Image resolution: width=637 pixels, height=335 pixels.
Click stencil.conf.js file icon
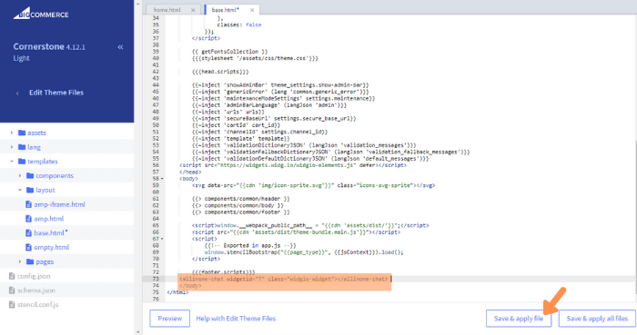pyautogui.click(x=12, y=305)
